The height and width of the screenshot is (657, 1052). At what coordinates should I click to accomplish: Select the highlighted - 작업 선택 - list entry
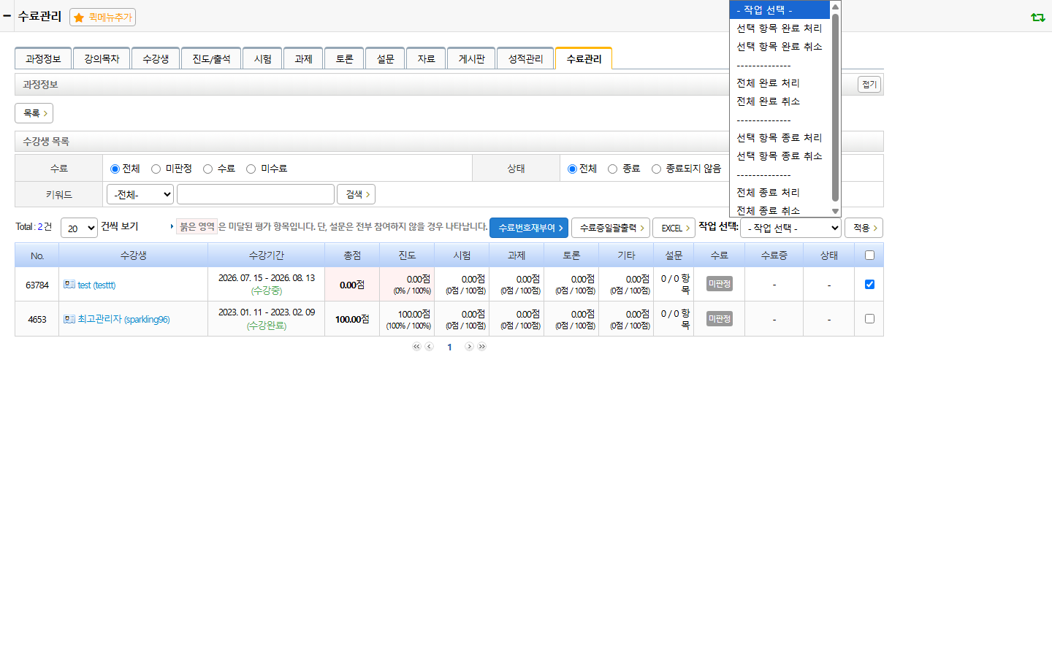pyautogui.click(x=780, y=10)
